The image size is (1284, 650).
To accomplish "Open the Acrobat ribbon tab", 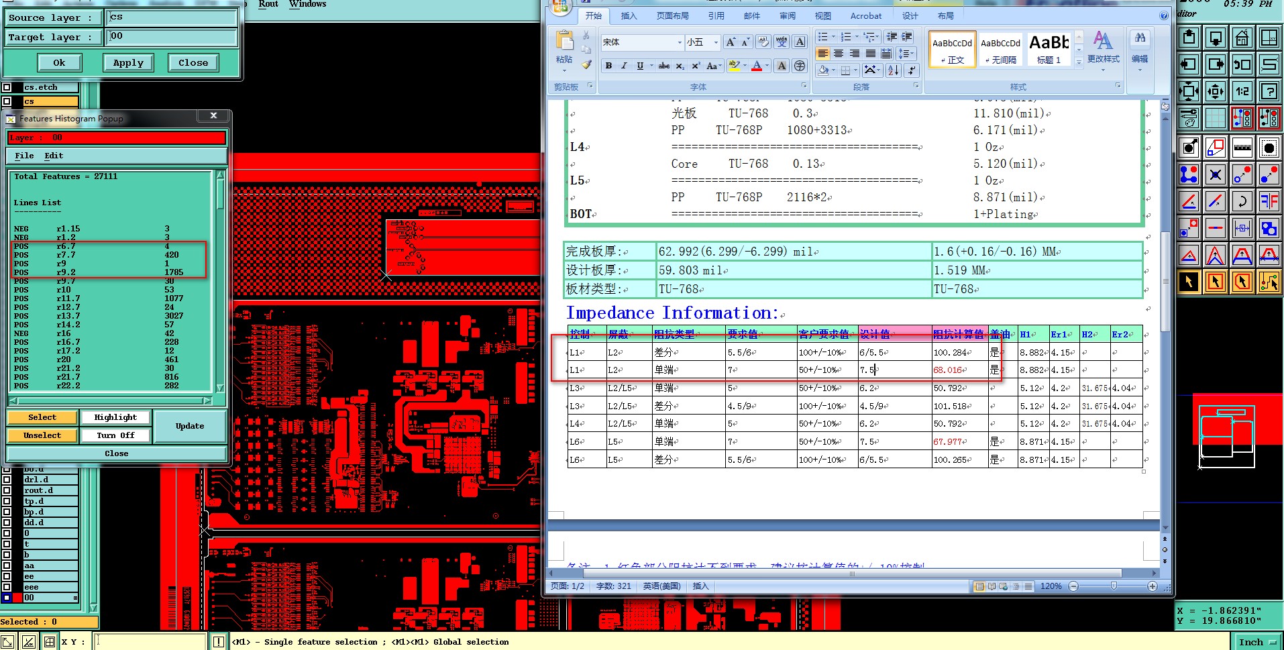I will click(x=866, y=15).
